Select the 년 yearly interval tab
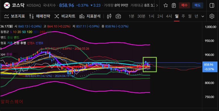Viewport: 219px width, 111px height. tap(196, 16)
